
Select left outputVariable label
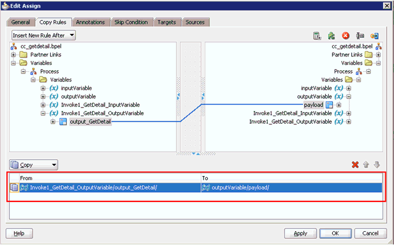click(78, 97)
